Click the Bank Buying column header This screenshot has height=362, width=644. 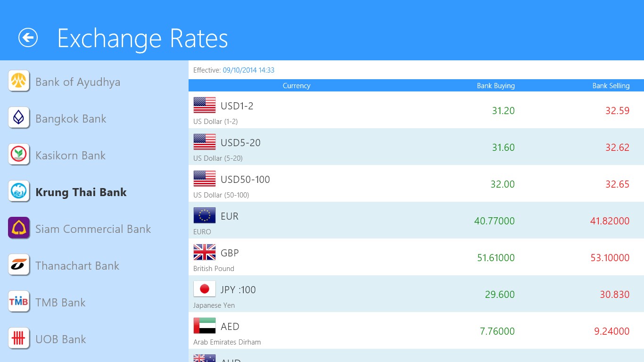coord(495,86)
